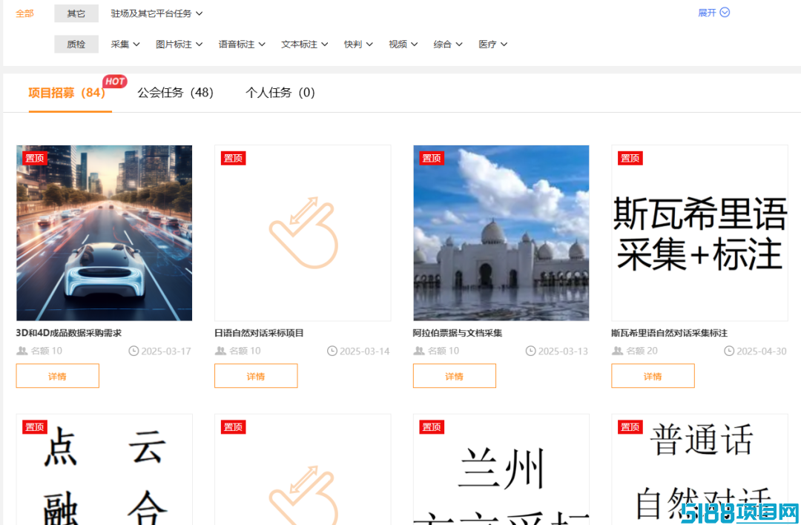Select the 质检 category label
801x525 pixels.
pos(76,44)
